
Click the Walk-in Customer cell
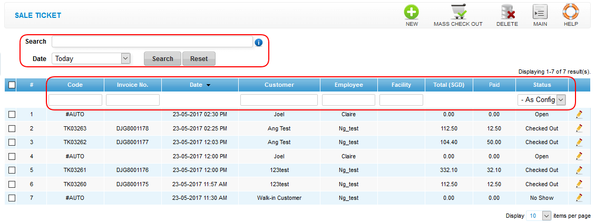coord(279,198)
